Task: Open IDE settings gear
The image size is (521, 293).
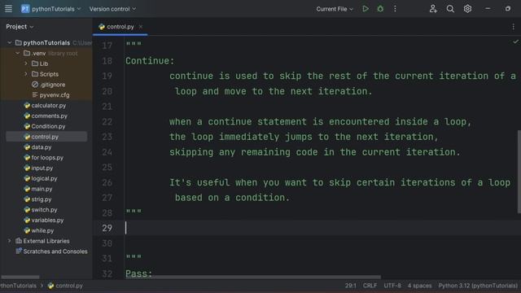Action: click(467, 9)
